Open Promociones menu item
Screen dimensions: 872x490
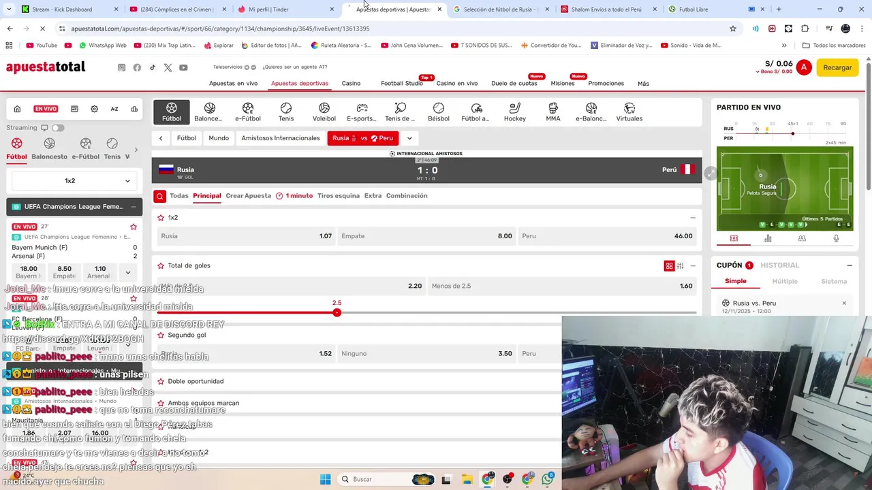pos(606,84)
